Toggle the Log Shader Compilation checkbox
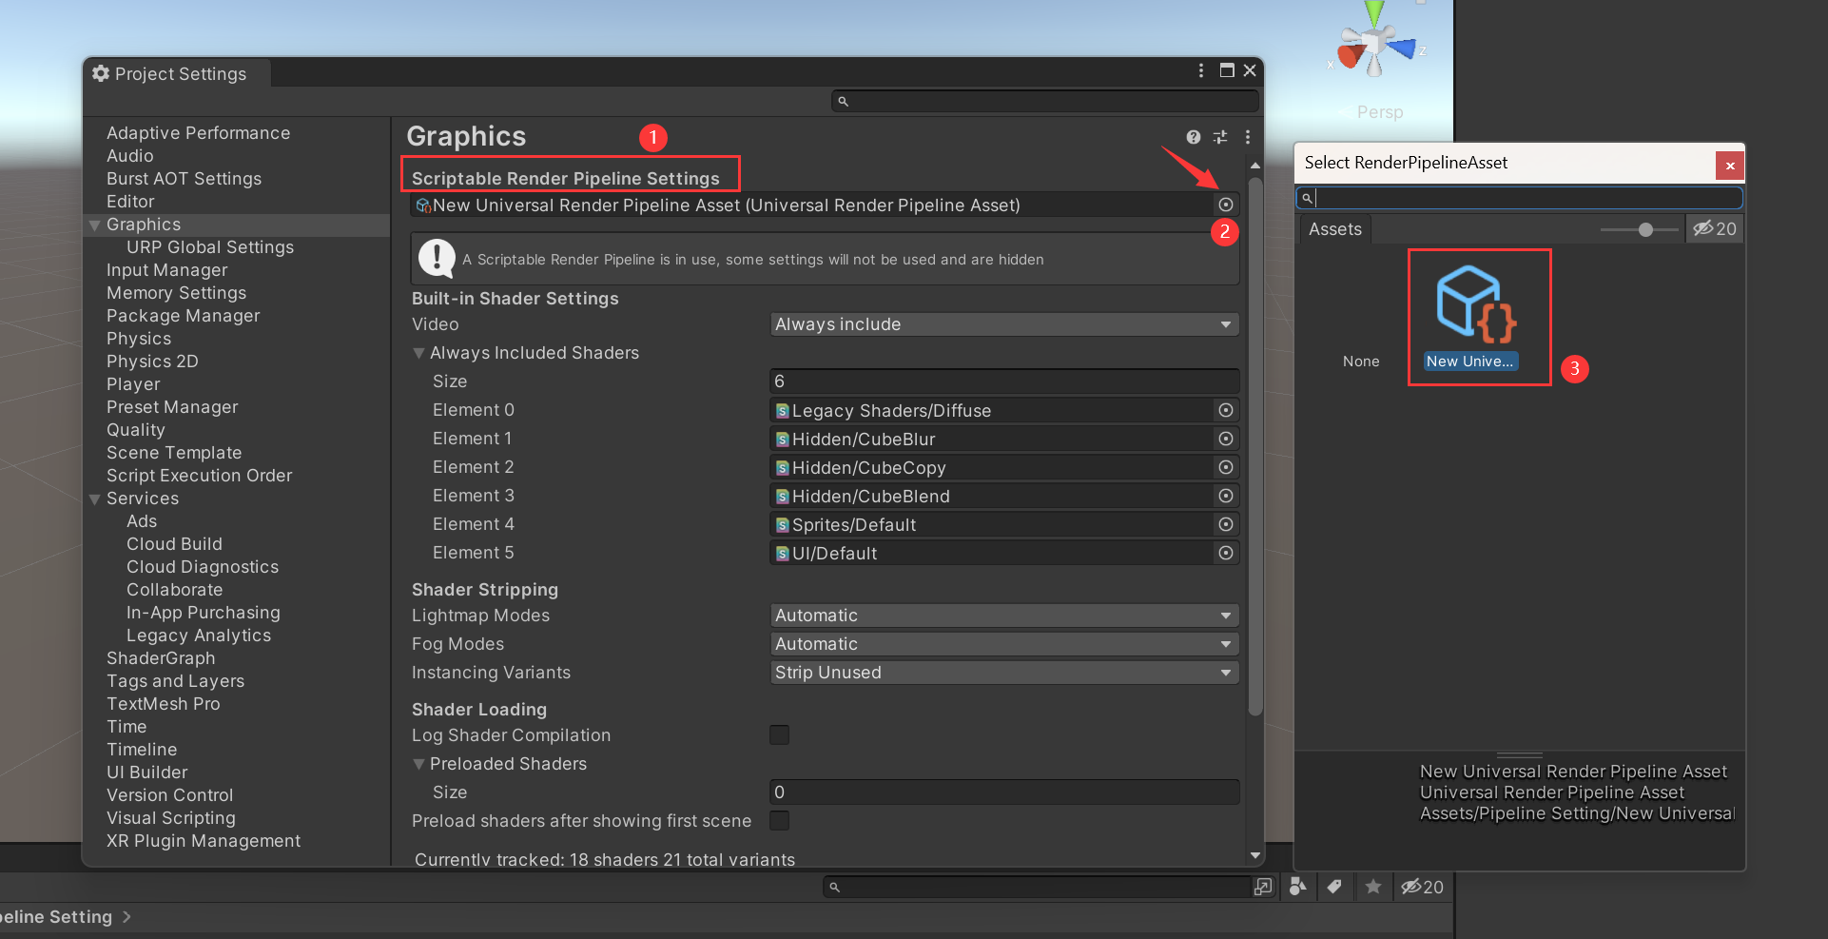This screenshot has width=1828, height=939. point(779,734)
